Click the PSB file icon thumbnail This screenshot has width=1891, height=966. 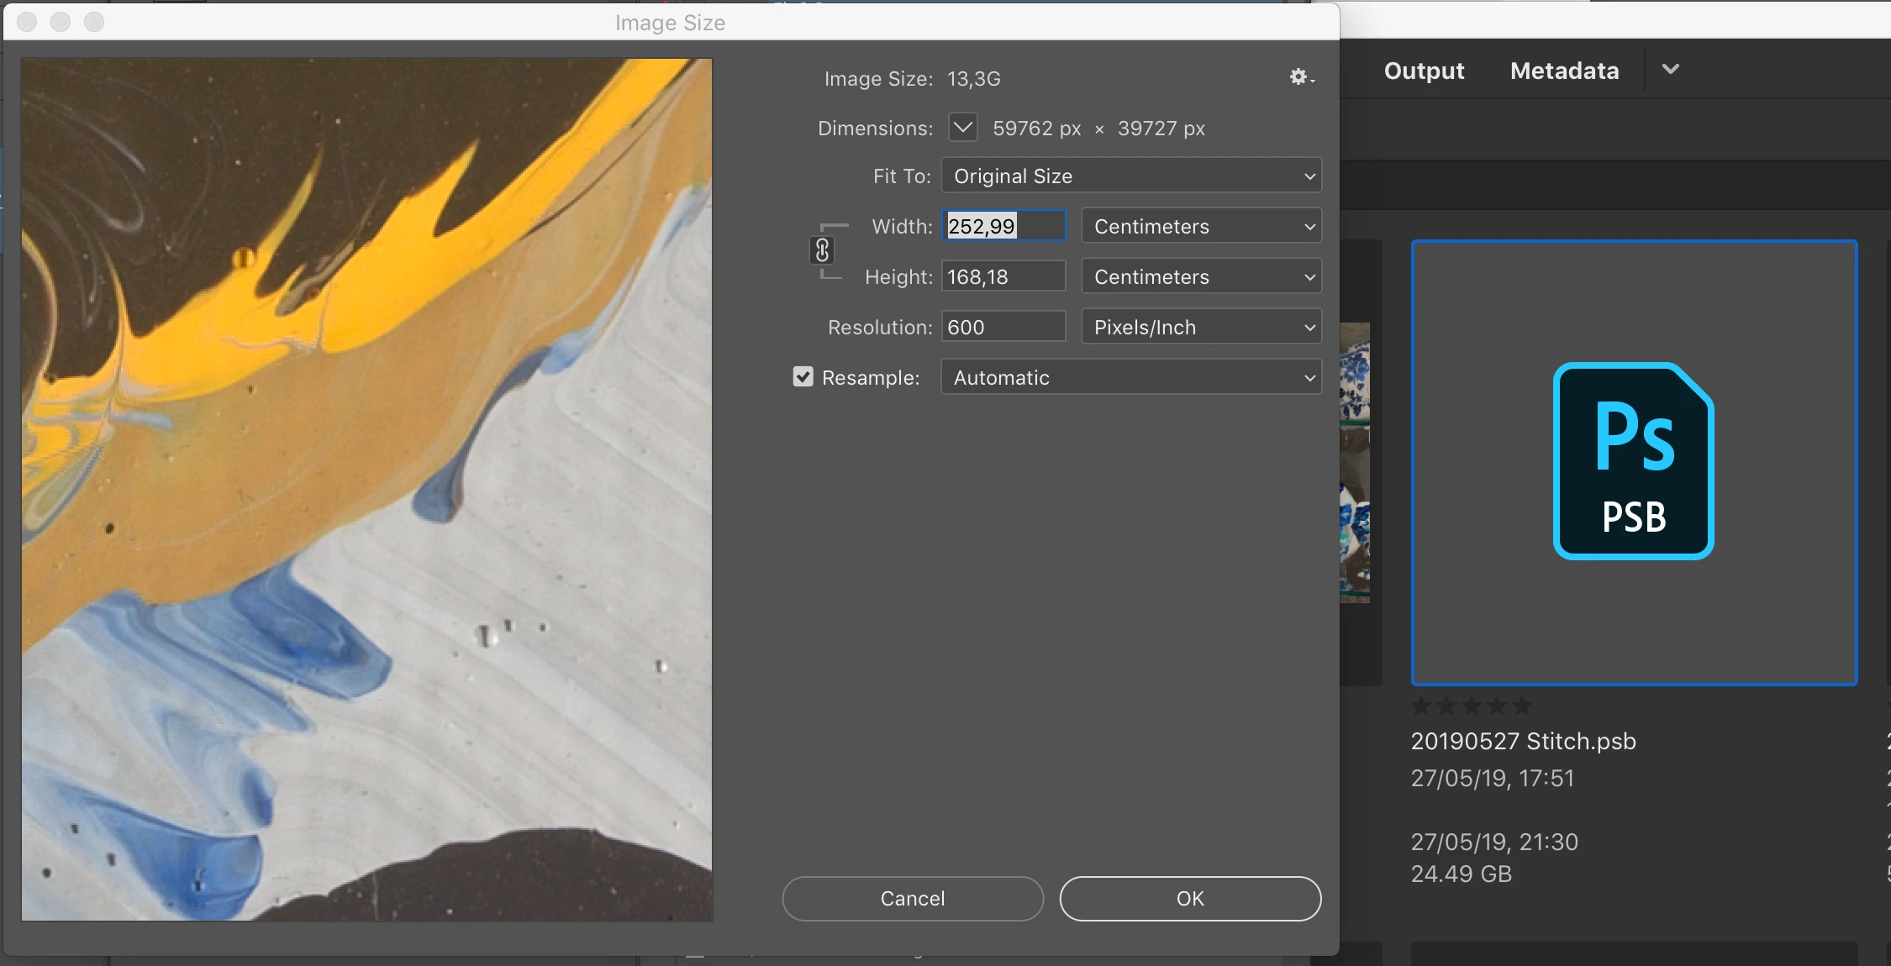pos(1633,462)
